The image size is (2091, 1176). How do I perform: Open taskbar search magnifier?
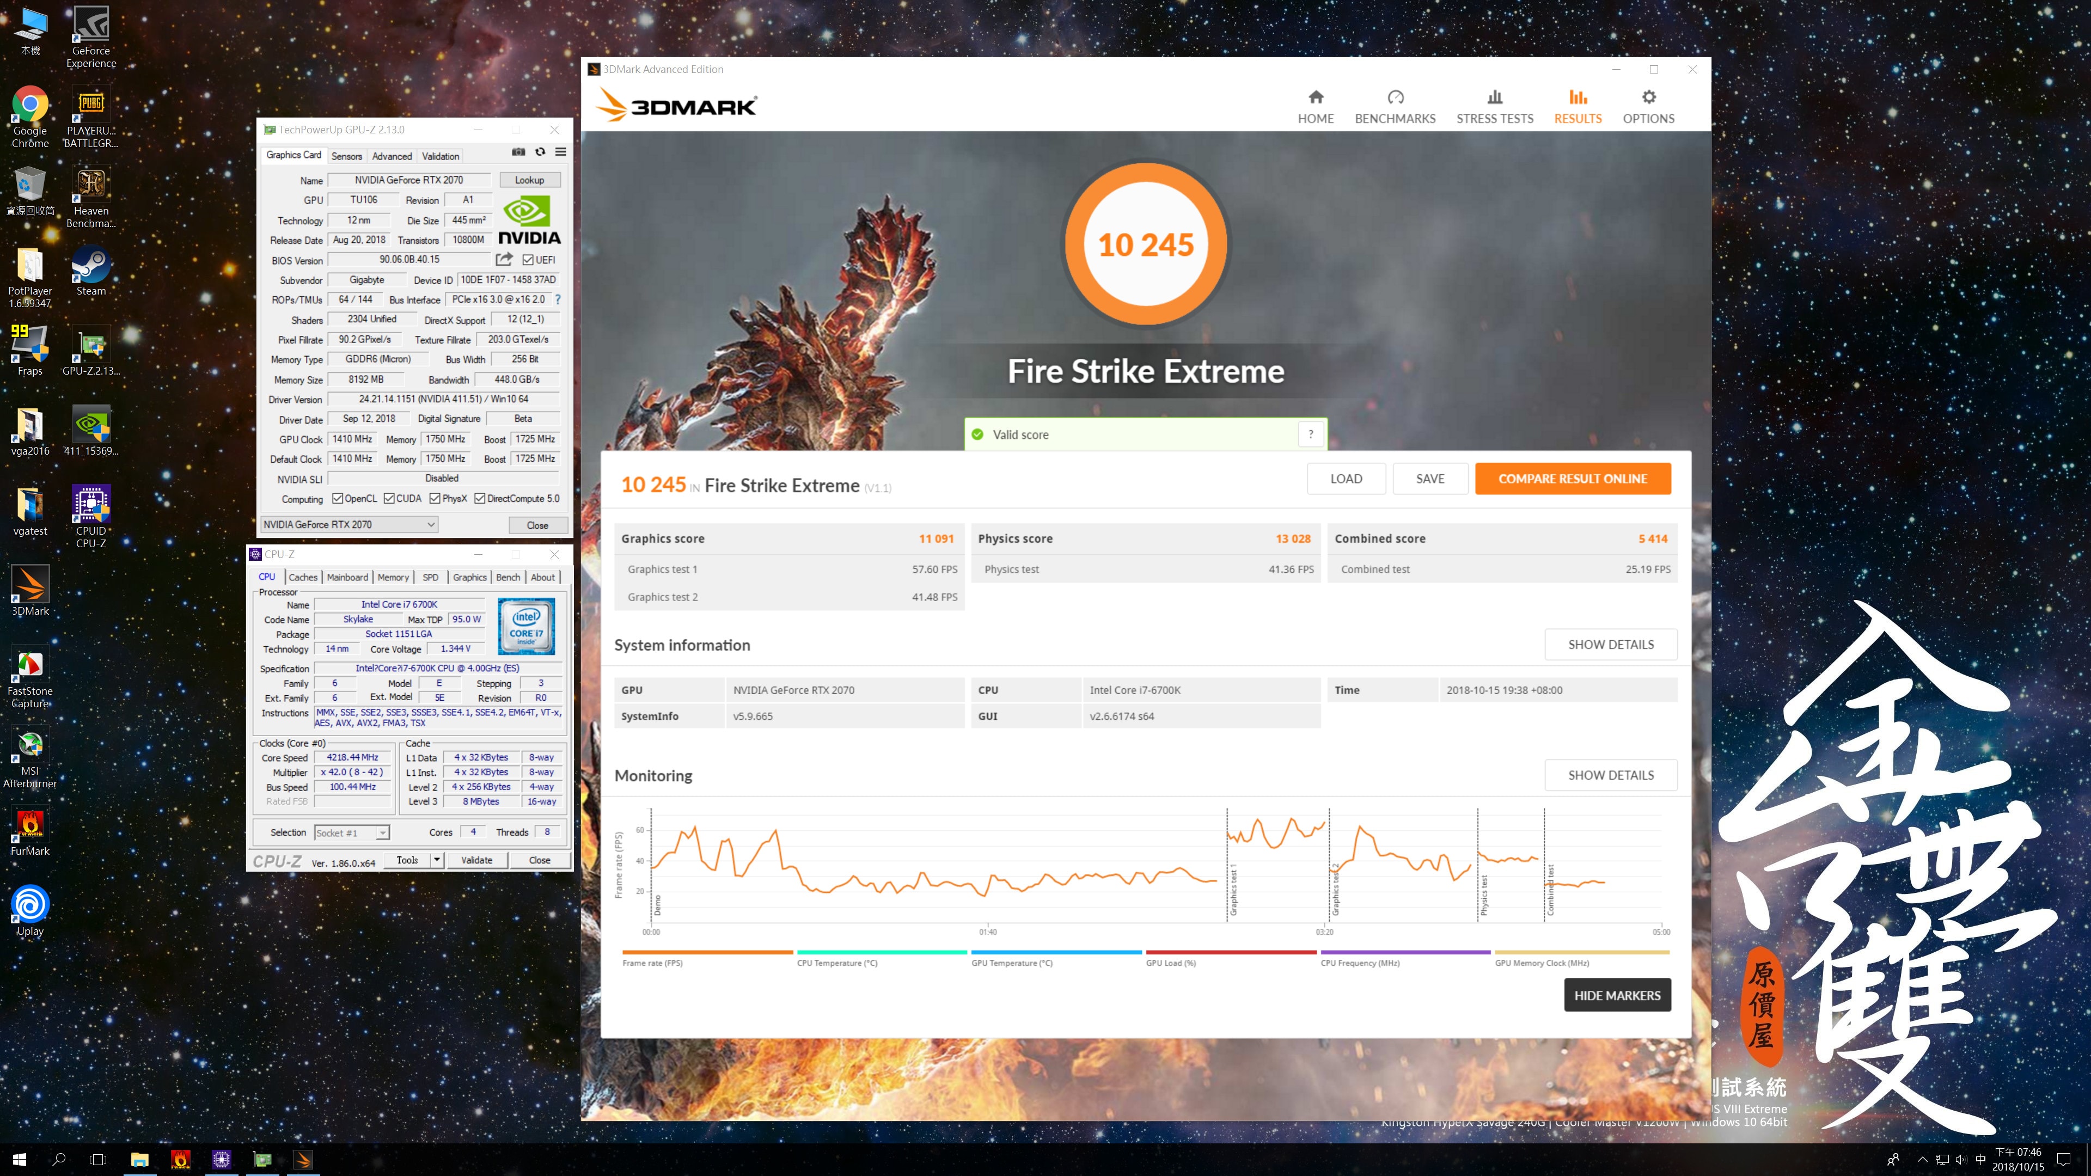(58, 1159)
